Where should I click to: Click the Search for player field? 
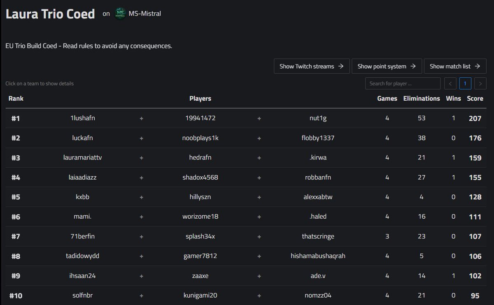(402, 83)
